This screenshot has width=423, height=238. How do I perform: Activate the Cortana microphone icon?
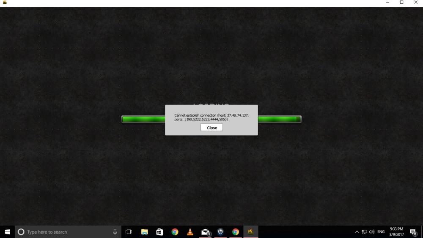[x=115, y=232]
